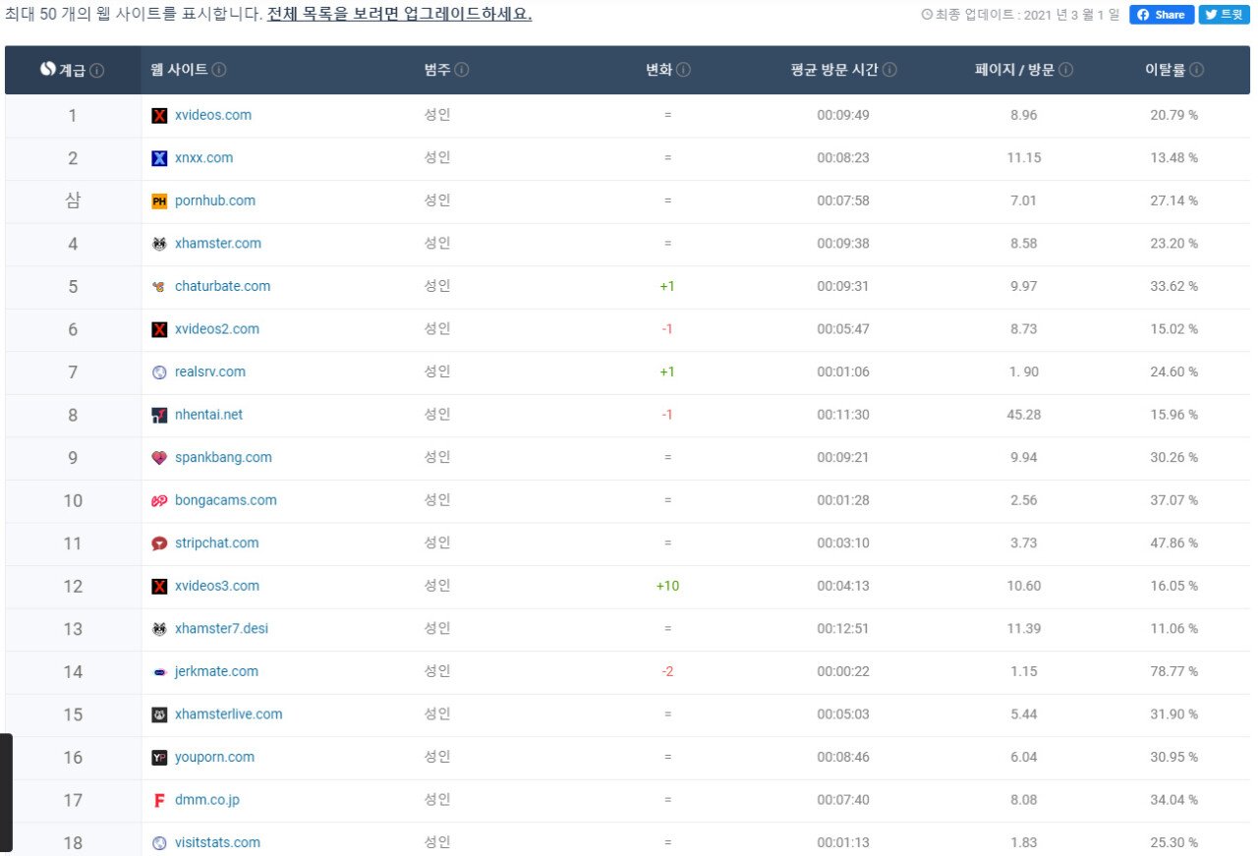Click the xhamster.com mask favicon

pos(160,243)
